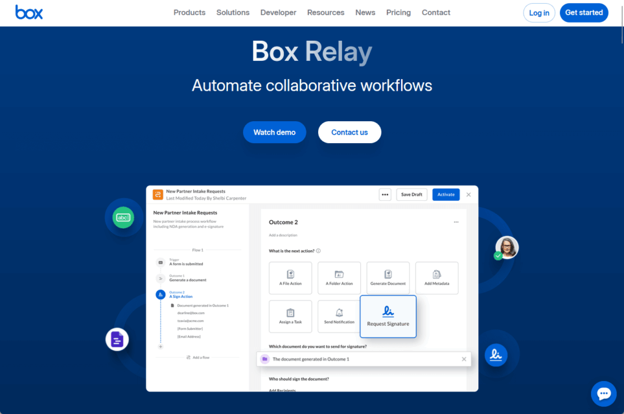Open the Resources menu
This screenshot has height=414, width=624.
click(x=325, y=13)
